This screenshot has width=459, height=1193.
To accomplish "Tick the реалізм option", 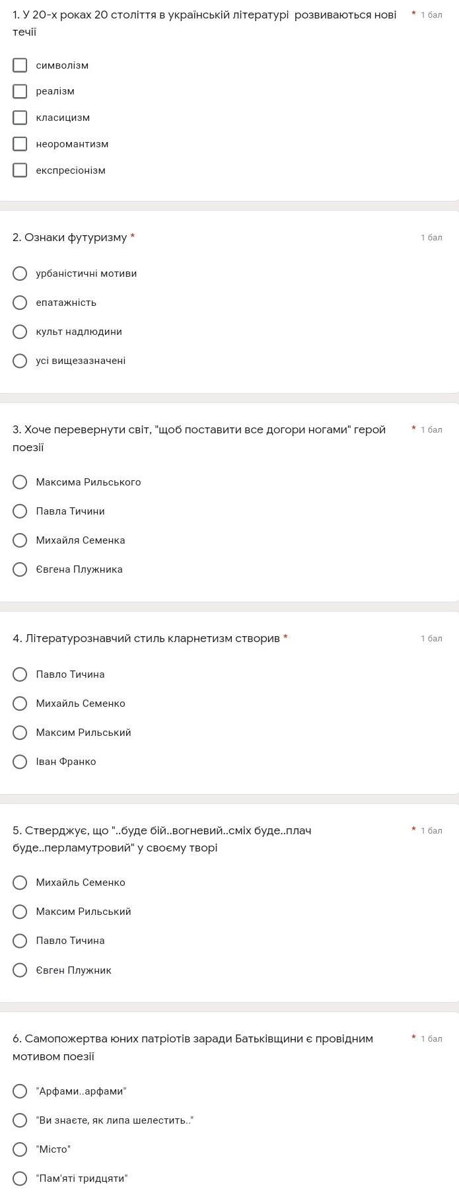I will pyautogui.click(x=20, y=91).
